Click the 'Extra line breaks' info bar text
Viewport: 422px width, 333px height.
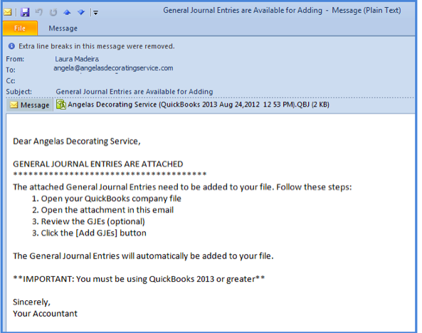click(97, 46)
